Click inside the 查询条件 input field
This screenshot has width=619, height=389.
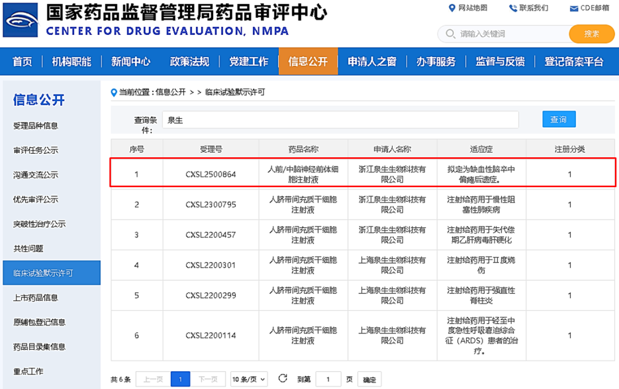[x=340, y=120]
